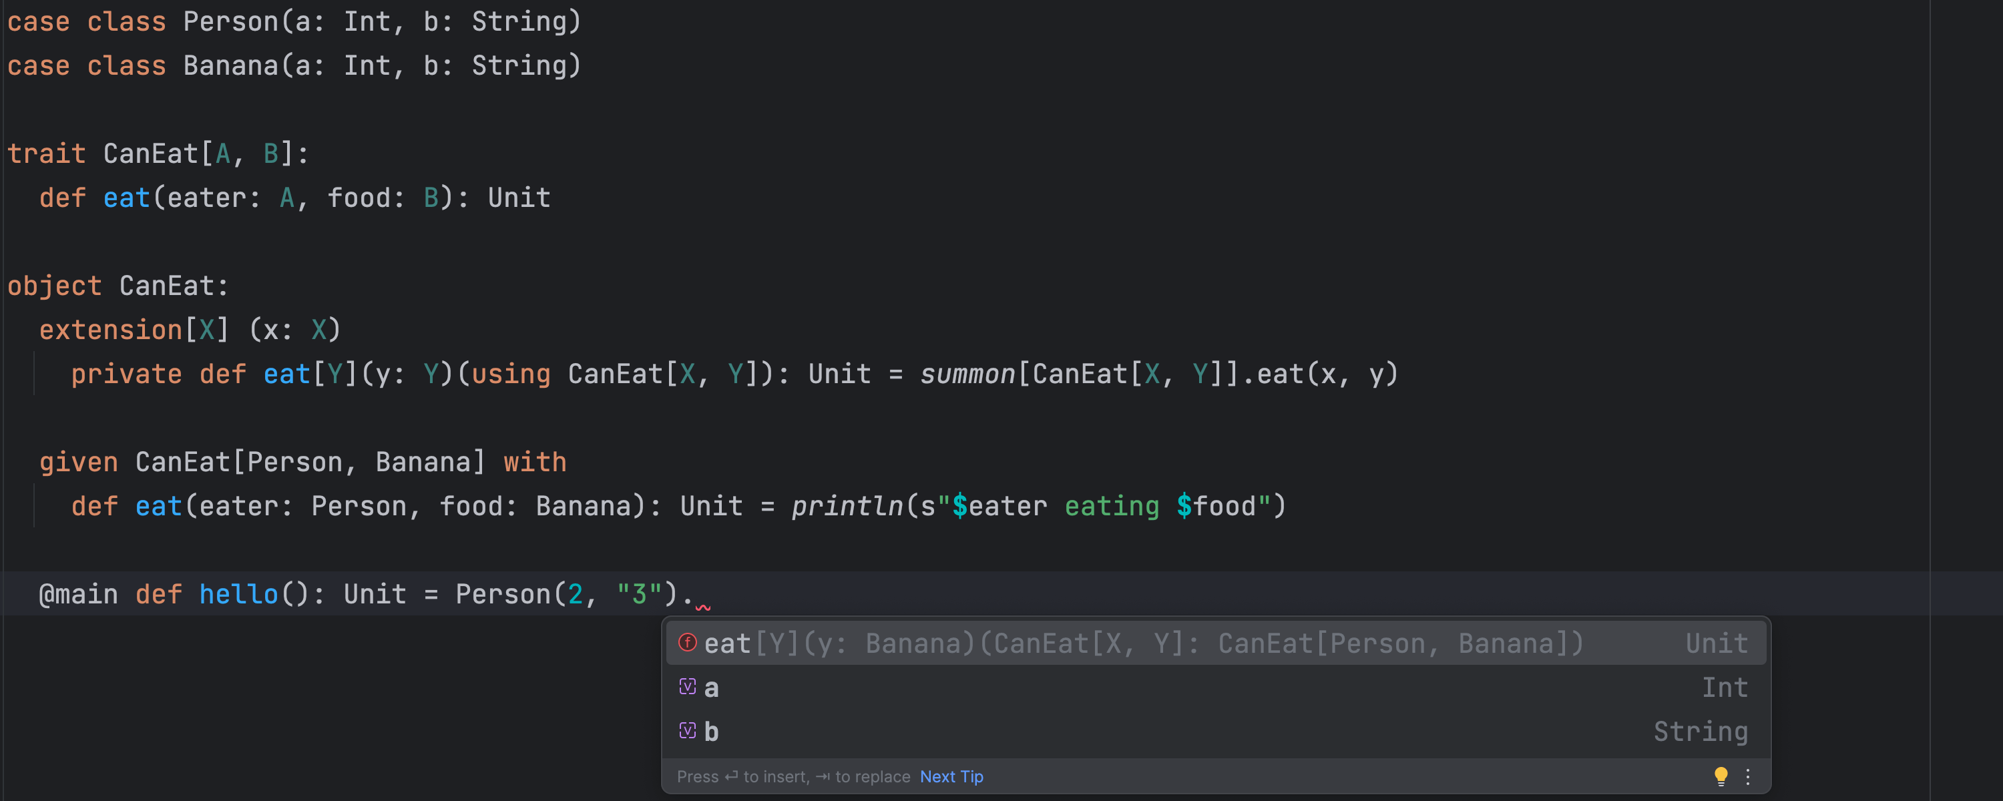Toggle collapse of object CanEat body
This screenshot has height=801, width=2003.
(x=5, y=284)
